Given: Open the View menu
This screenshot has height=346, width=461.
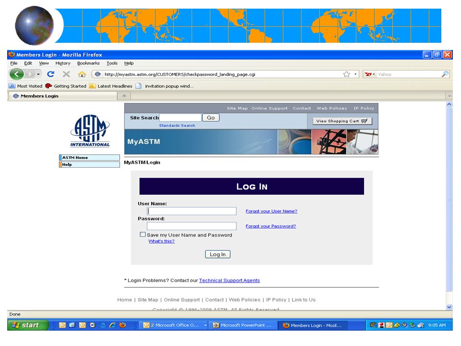Looking at the screenshot, I should pyautogui.click(x=44, y=63).
